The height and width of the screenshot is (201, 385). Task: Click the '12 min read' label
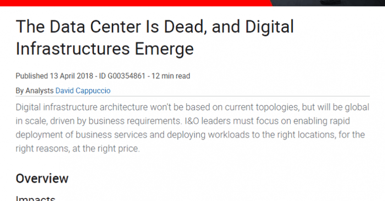[x=170, y=76]
